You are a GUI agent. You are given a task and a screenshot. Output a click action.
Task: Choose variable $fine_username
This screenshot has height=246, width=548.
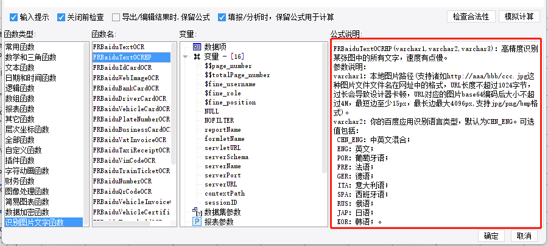point(230,84)
